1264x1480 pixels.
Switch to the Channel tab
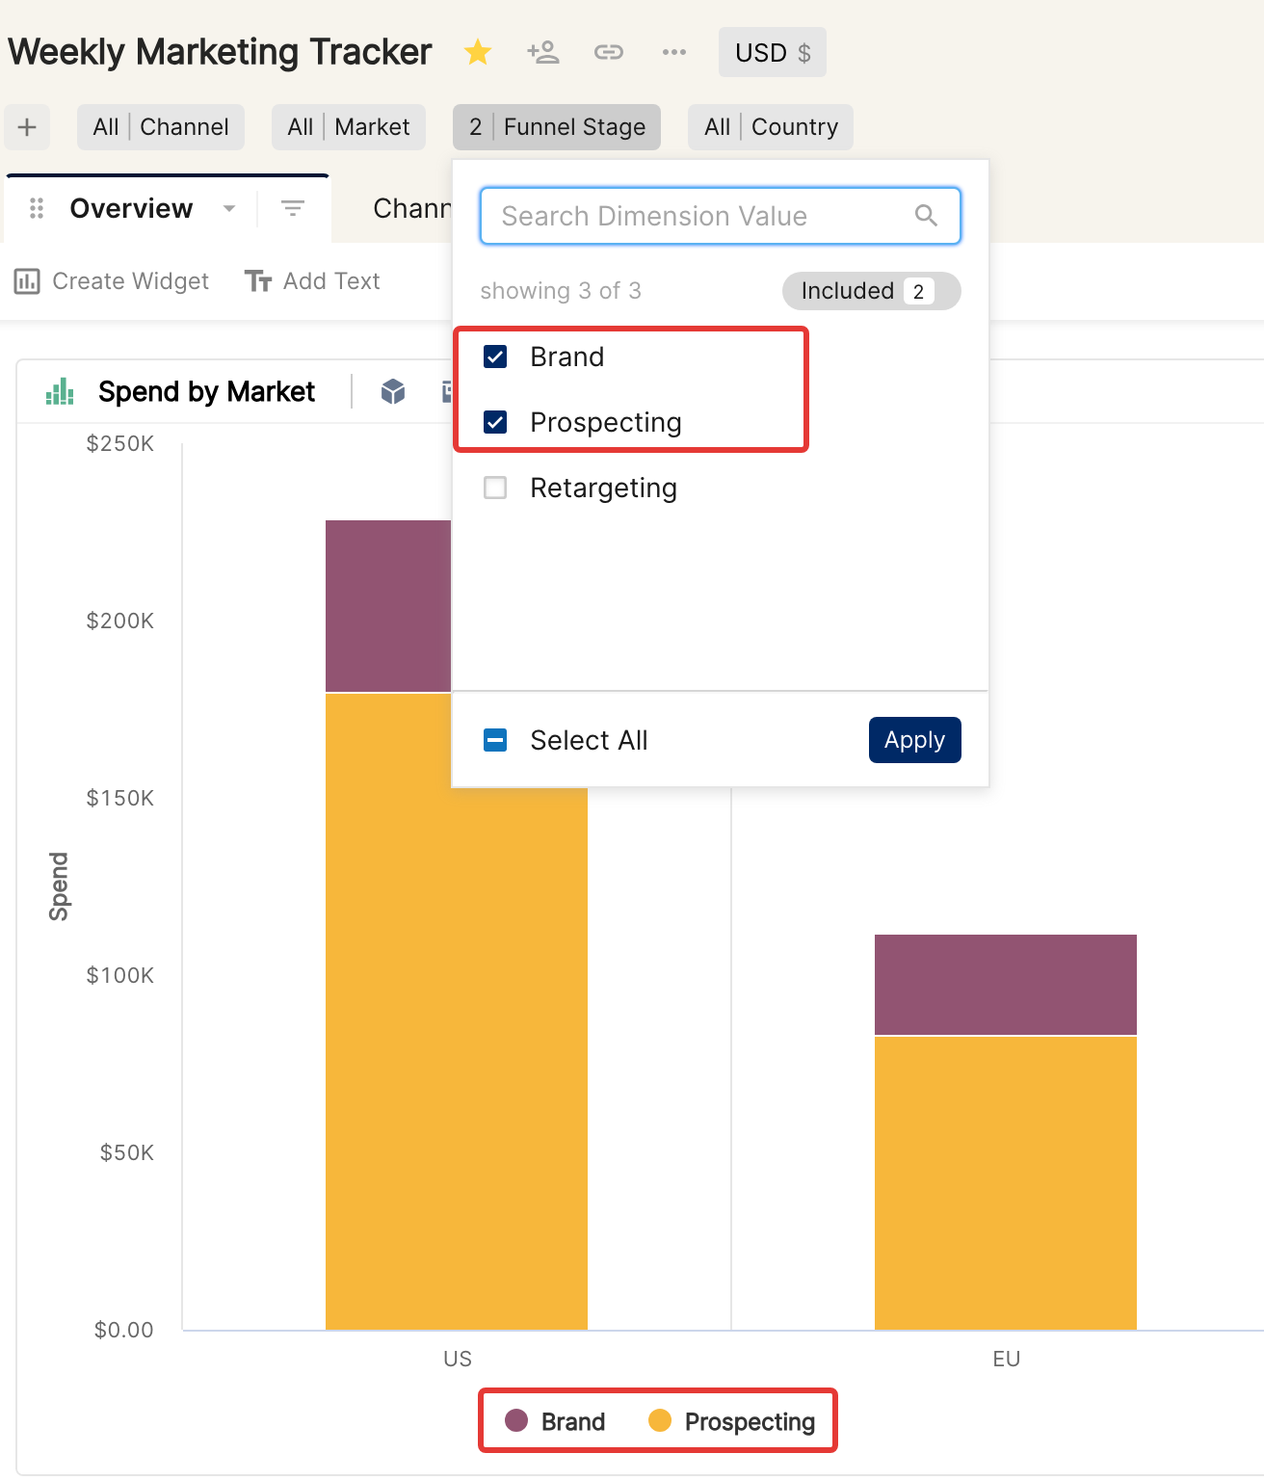[411, 208]
